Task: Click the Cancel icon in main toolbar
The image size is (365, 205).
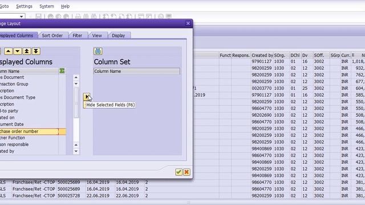Action: pos(66,17)
